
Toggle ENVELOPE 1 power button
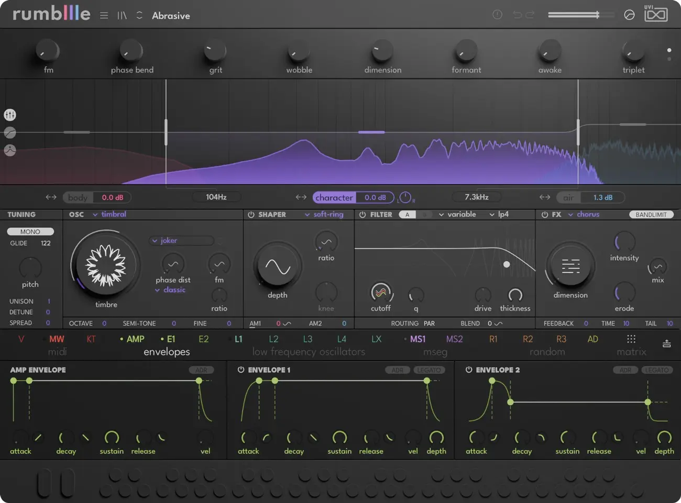pyautogui.click(x=241, y=370)
